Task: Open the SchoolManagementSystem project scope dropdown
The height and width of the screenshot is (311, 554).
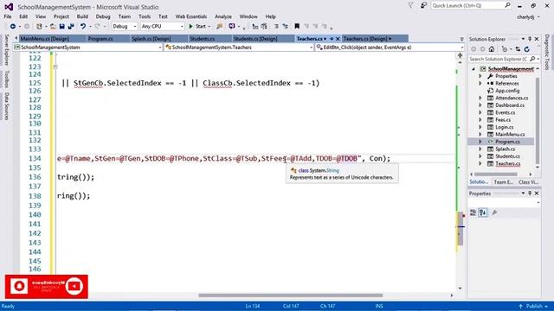Action: pyautogui.click(x=87, y=48)
